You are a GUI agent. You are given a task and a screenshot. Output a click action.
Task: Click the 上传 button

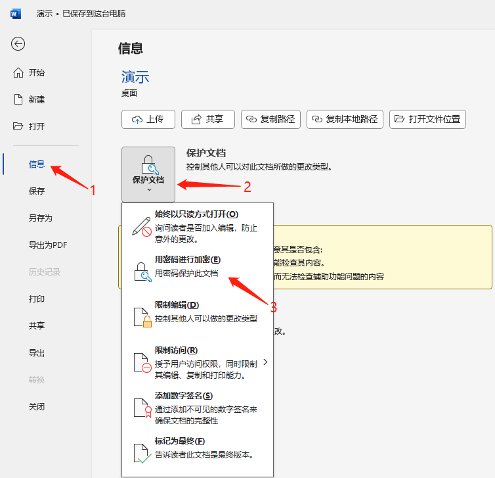tap(148, 119)
